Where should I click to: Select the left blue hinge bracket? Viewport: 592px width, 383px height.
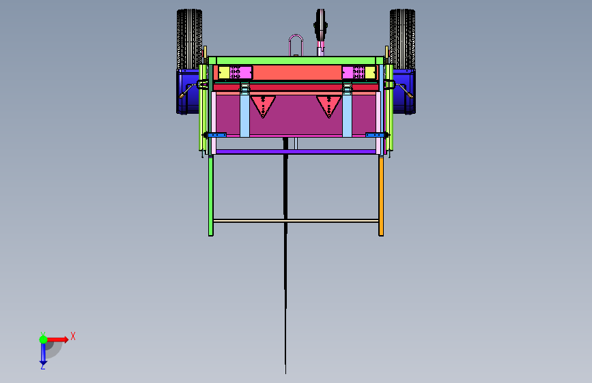coord(216,135)
